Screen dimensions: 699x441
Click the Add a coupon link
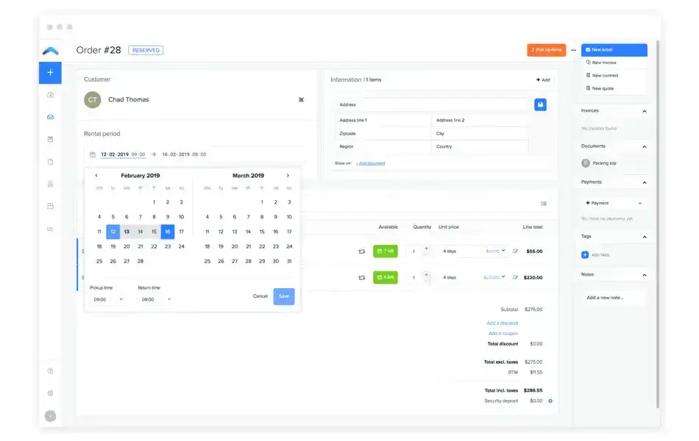pyautogui.click(x=503, y=333)
